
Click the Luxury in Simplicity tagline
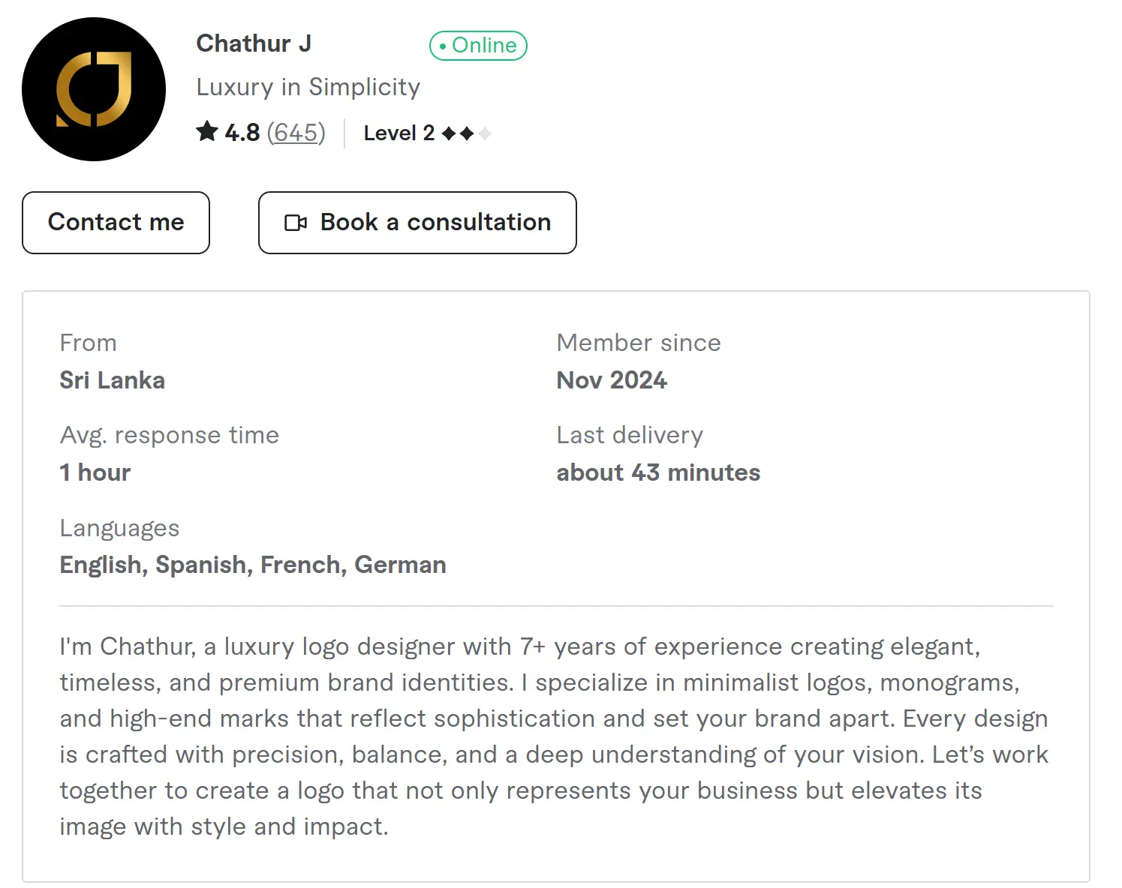(x=308, y=87)
